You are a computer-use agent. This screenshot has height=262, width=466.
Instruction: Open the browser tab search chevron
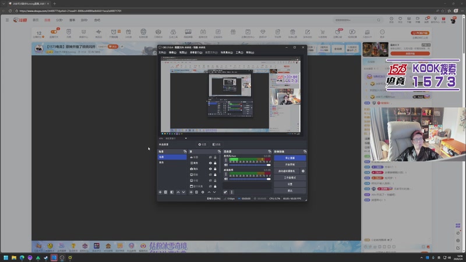3,3
